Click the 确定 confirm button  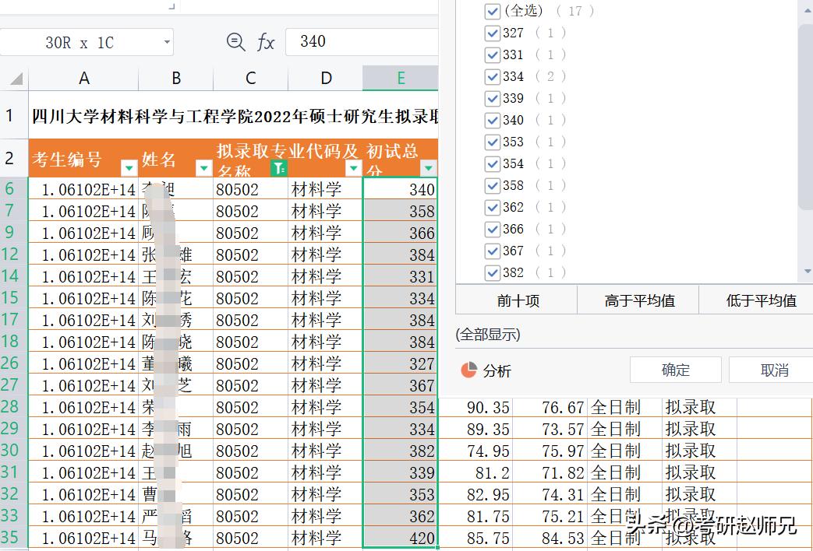(x=675, y=370)
